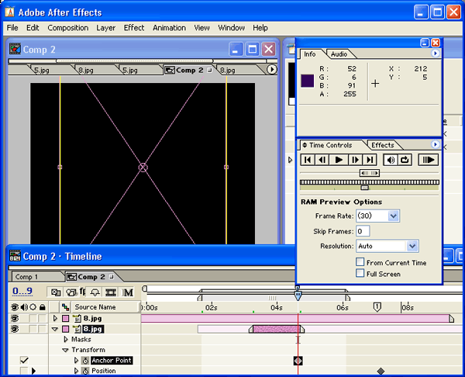Click the shuttle control in Time Controls
Screen dimensions: 465x377
369,173
